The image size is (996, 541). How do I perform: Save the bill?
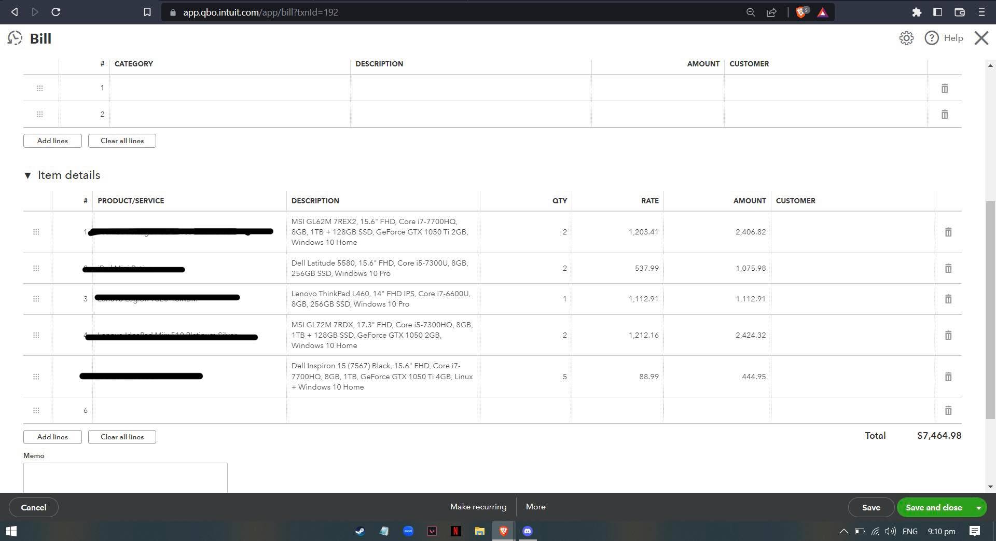tap(871, 507)
